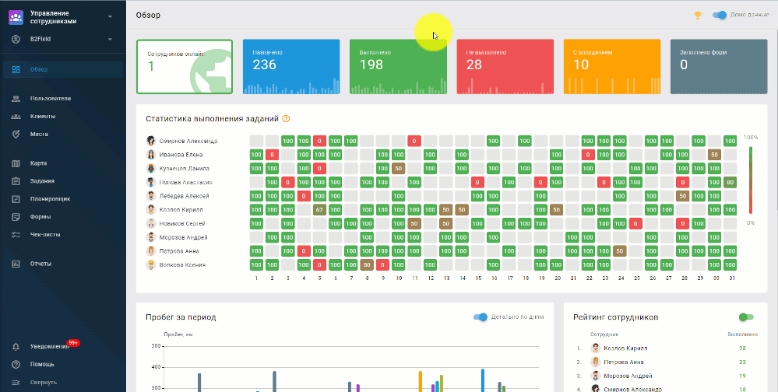
Task: Open the Users menu item
Action: click(51, 99)
